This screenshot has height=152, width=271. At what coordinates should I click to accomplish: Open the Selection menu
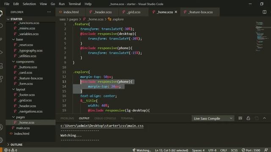[29, 4]
